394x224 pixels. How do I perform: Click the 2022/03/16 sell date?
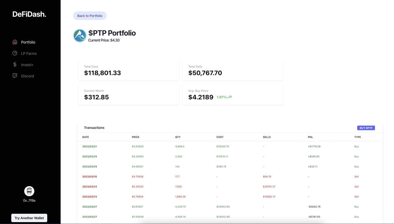(90, 177)
